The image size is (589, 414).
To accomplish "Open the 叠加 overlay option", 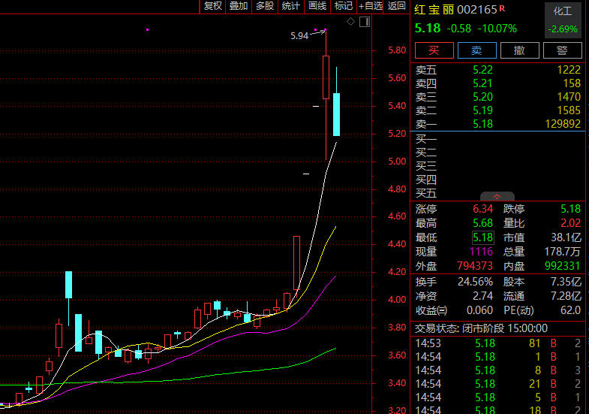I will pos(239,6).
